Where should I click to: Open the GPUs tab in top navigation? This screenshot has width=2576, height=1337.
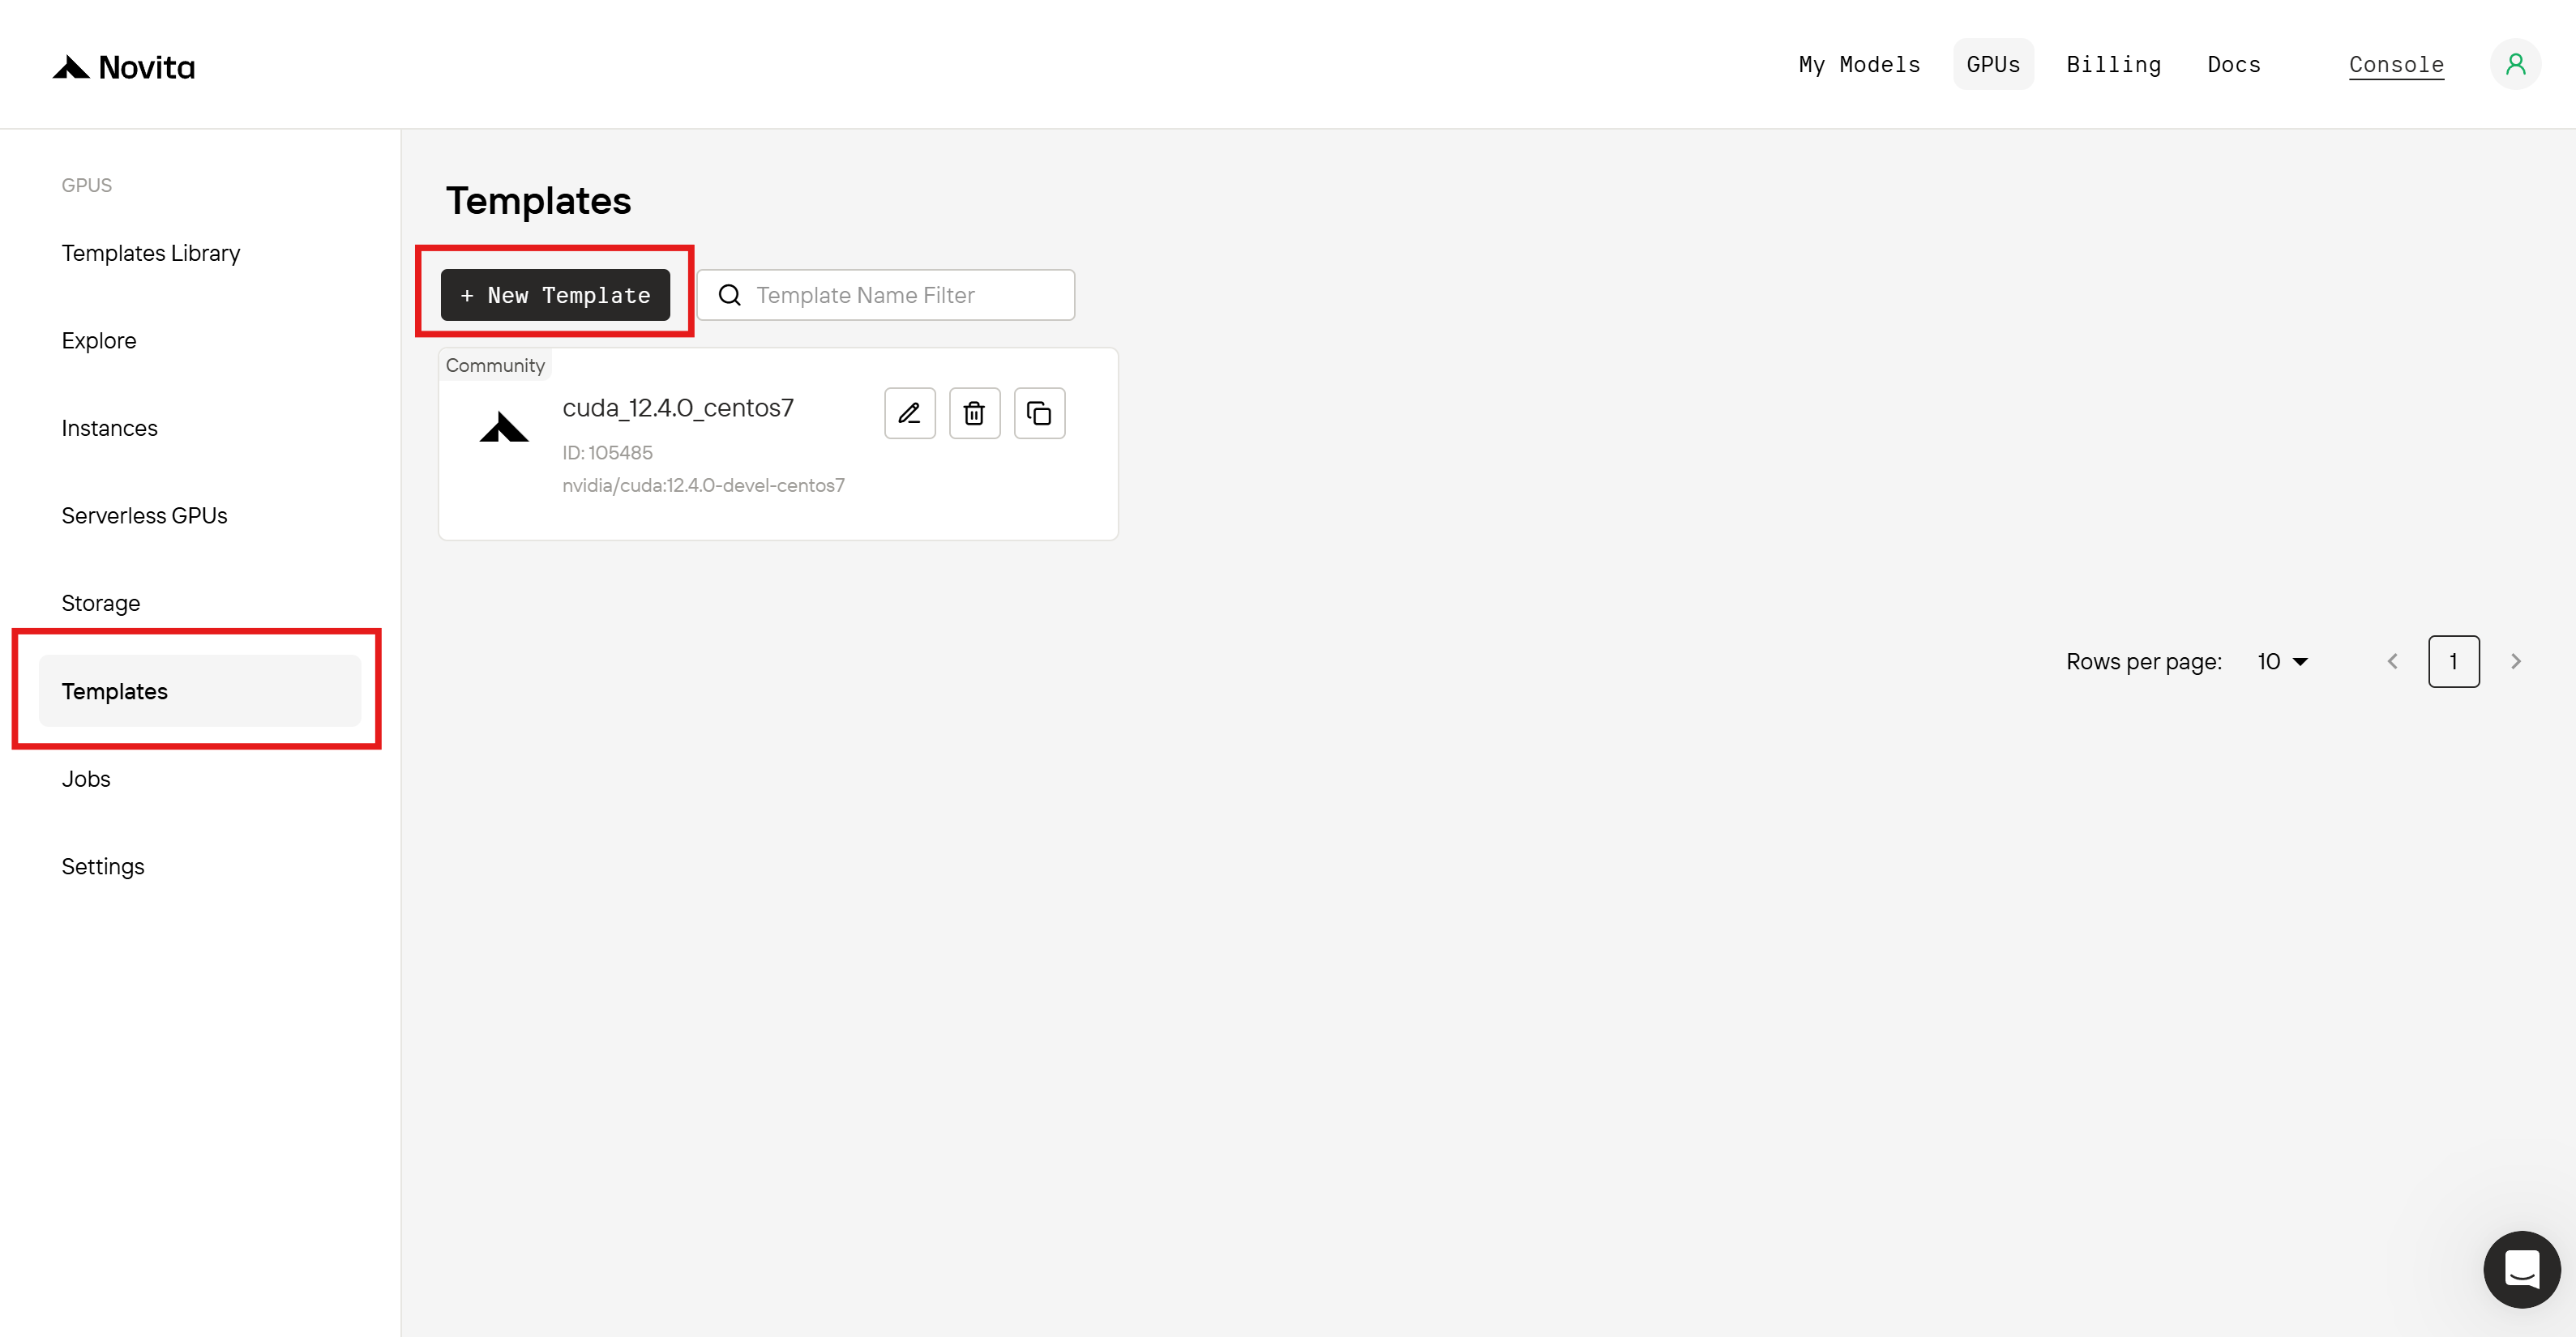point(1992,65)
